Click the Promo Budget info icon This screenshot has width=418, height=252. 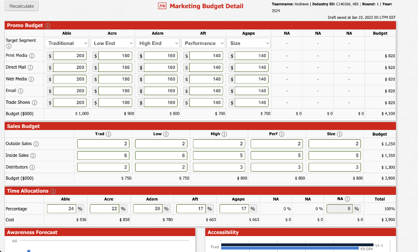click(x=47, y=26)
